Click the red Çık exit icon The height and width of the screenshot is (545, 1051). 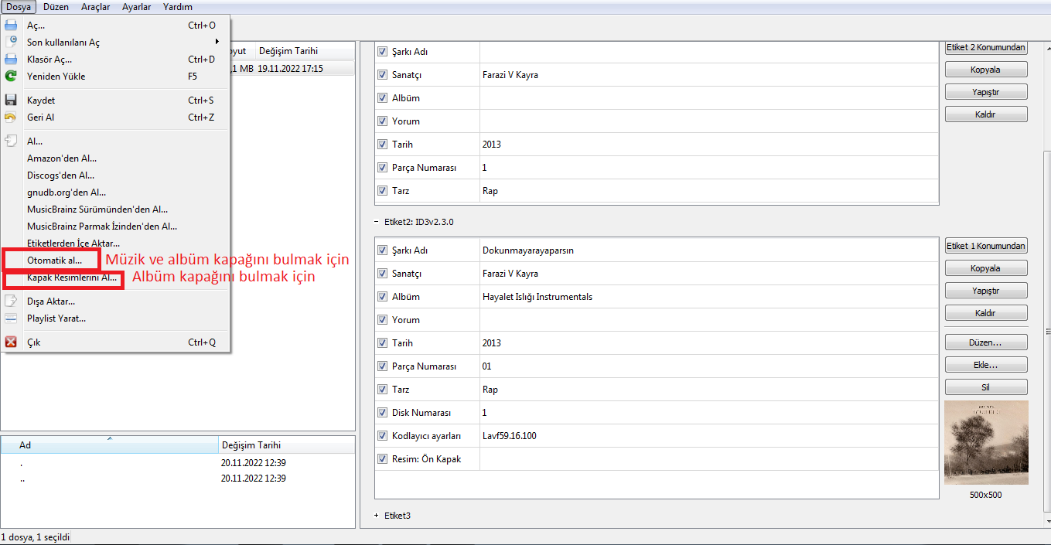point(11,342)
